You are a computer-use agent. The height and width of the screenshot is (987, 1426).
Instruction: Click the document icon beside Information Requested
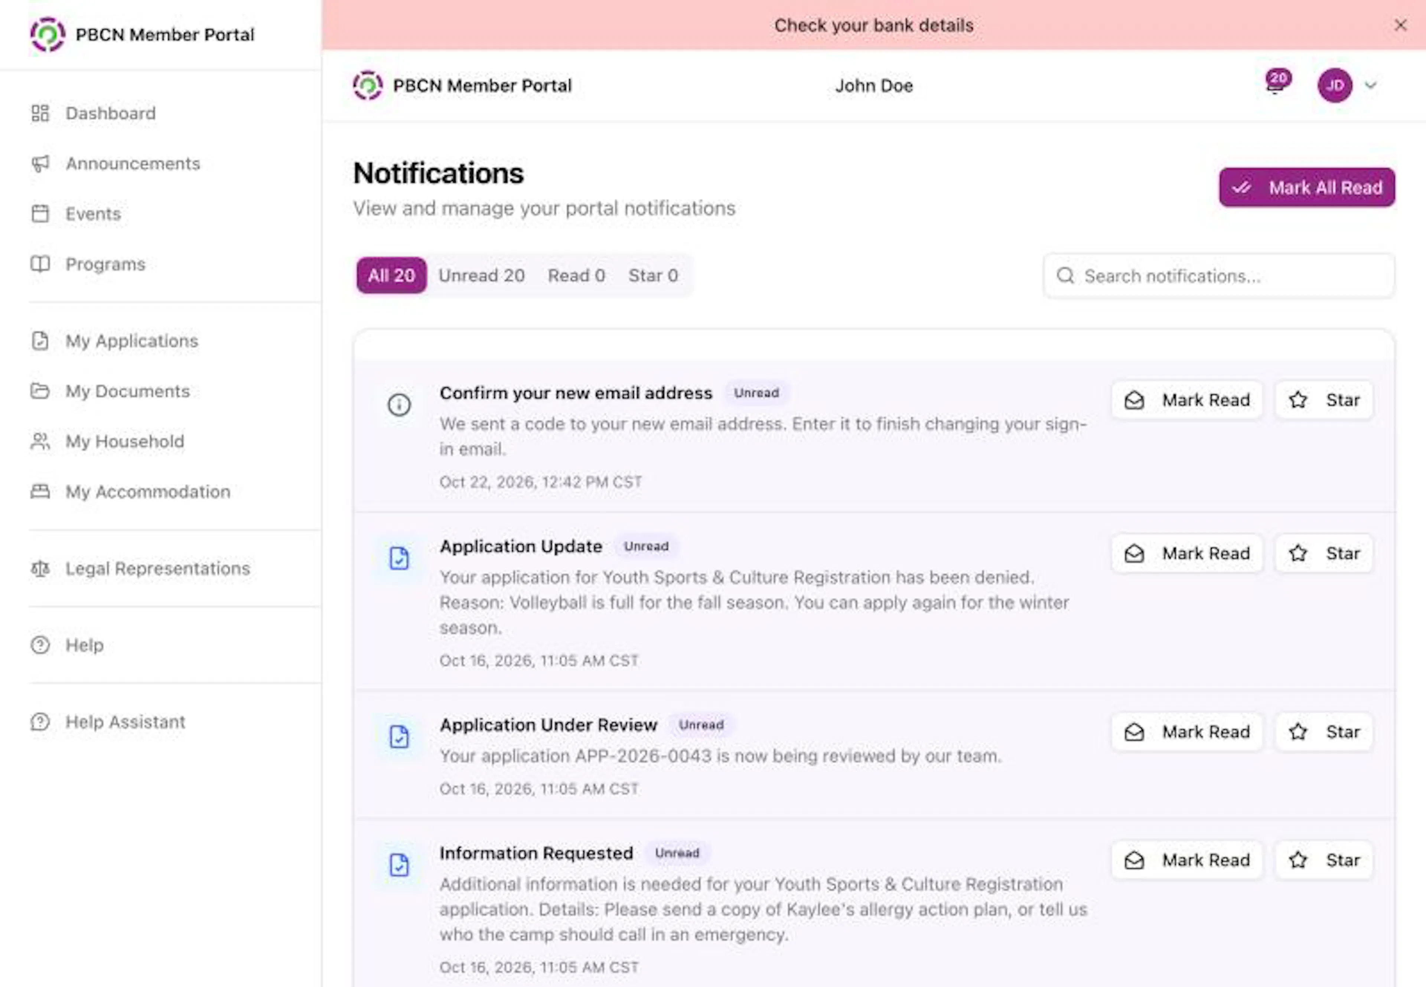point(399,865)
